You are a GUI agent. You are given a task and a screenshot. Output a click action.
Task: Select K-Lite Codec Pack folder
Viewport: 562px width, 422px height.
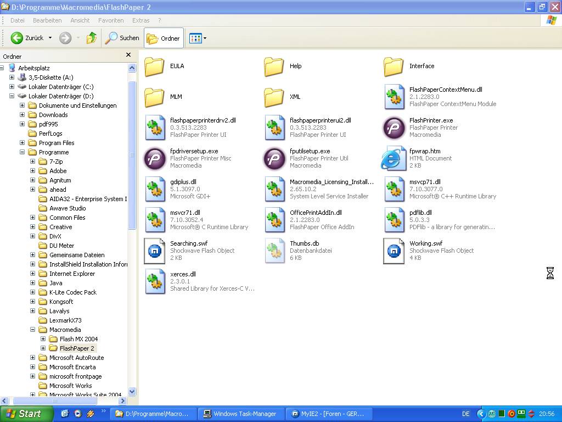tap(73, 292)
